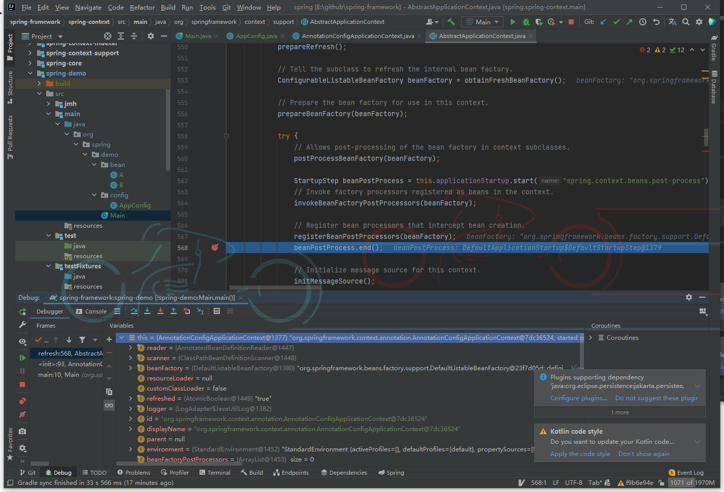Expand the jmh folder
Viewport: 724px width, 492px height.
pyautogui.click(x=48, y=104)
